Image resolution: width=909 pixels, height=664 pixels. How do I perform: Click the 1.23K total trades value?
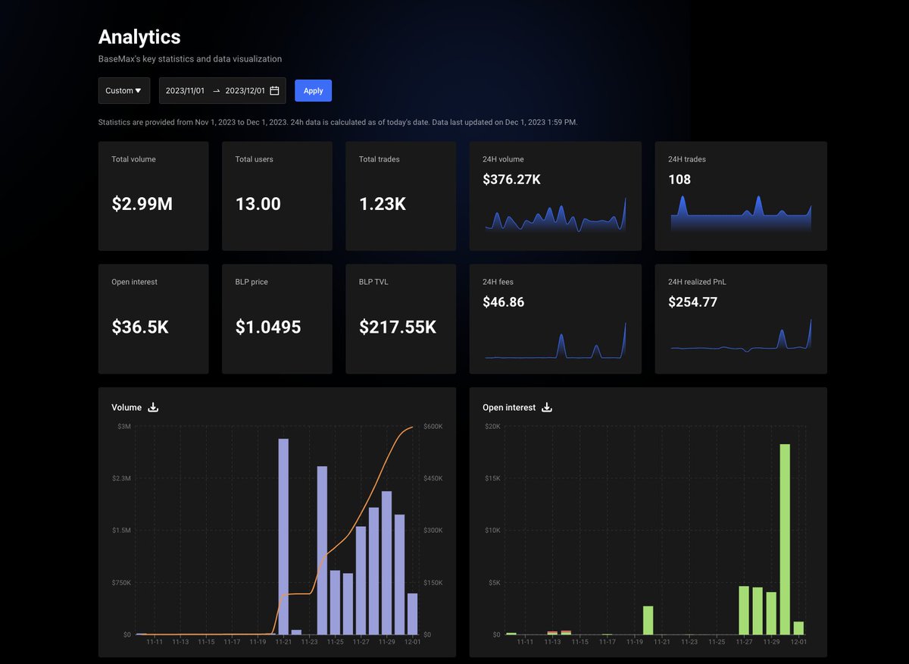coord(383,204)
